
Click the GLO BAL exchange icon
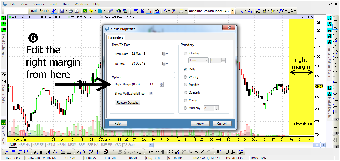tap(4, 30)
